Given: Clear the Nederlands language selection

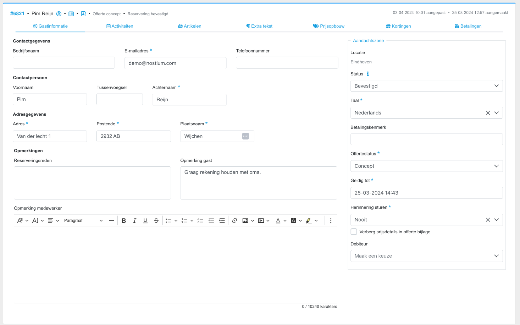Looking at the screenshot, I should (488, 113).
